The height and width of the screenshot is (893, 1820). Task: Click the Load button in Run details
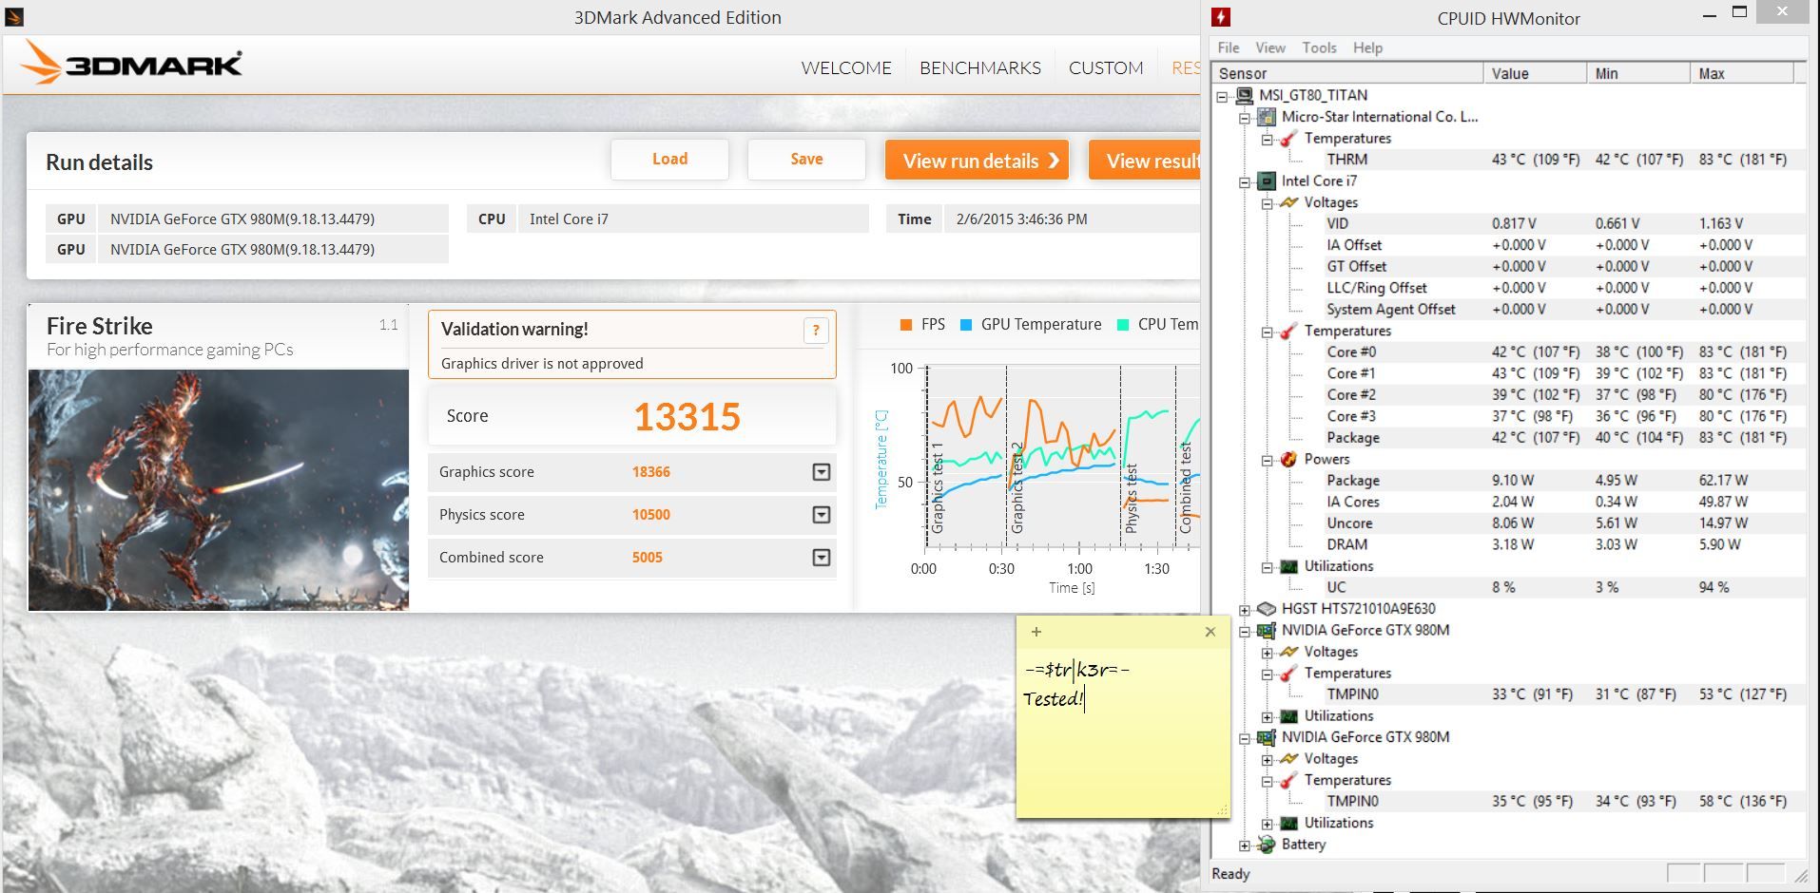click(x=669, y=160)
